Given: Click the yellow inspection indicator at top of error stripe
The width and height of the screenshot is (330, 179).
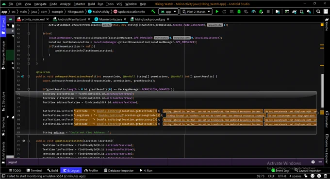Looking at the screenshot, I should [x=322, y=25].
